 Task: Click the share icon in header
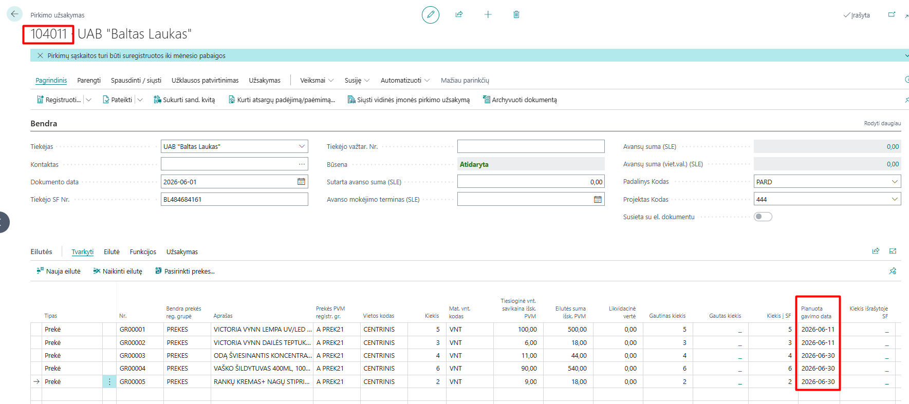(459, 14)
